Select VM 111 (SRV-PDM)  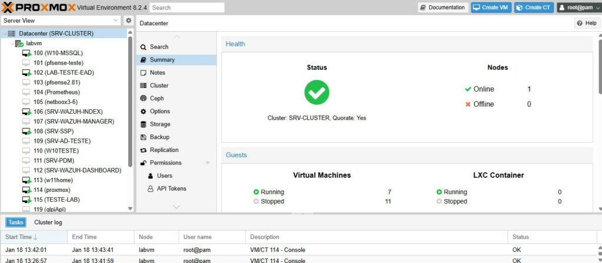[x=53, y=161]
